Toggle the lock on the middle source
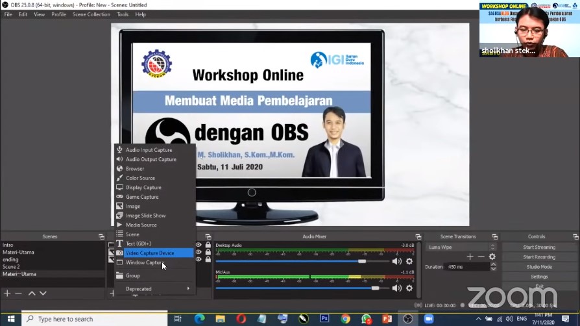Viewport: 580px width, 326px height. tap(208, 252)
